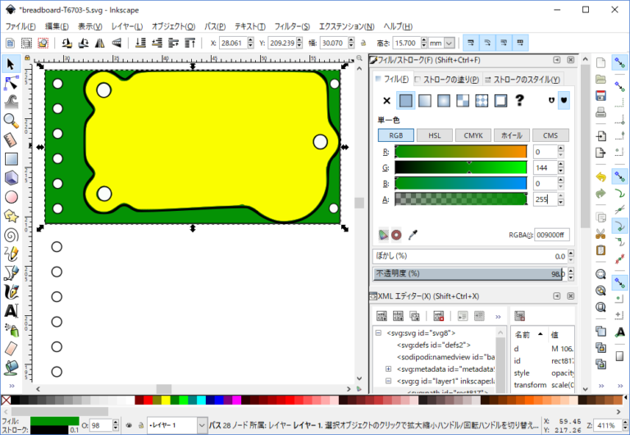The width and height of the screenshot is (630, 435).
Task: Select the 3D box tool
Action: pos(11,177)
